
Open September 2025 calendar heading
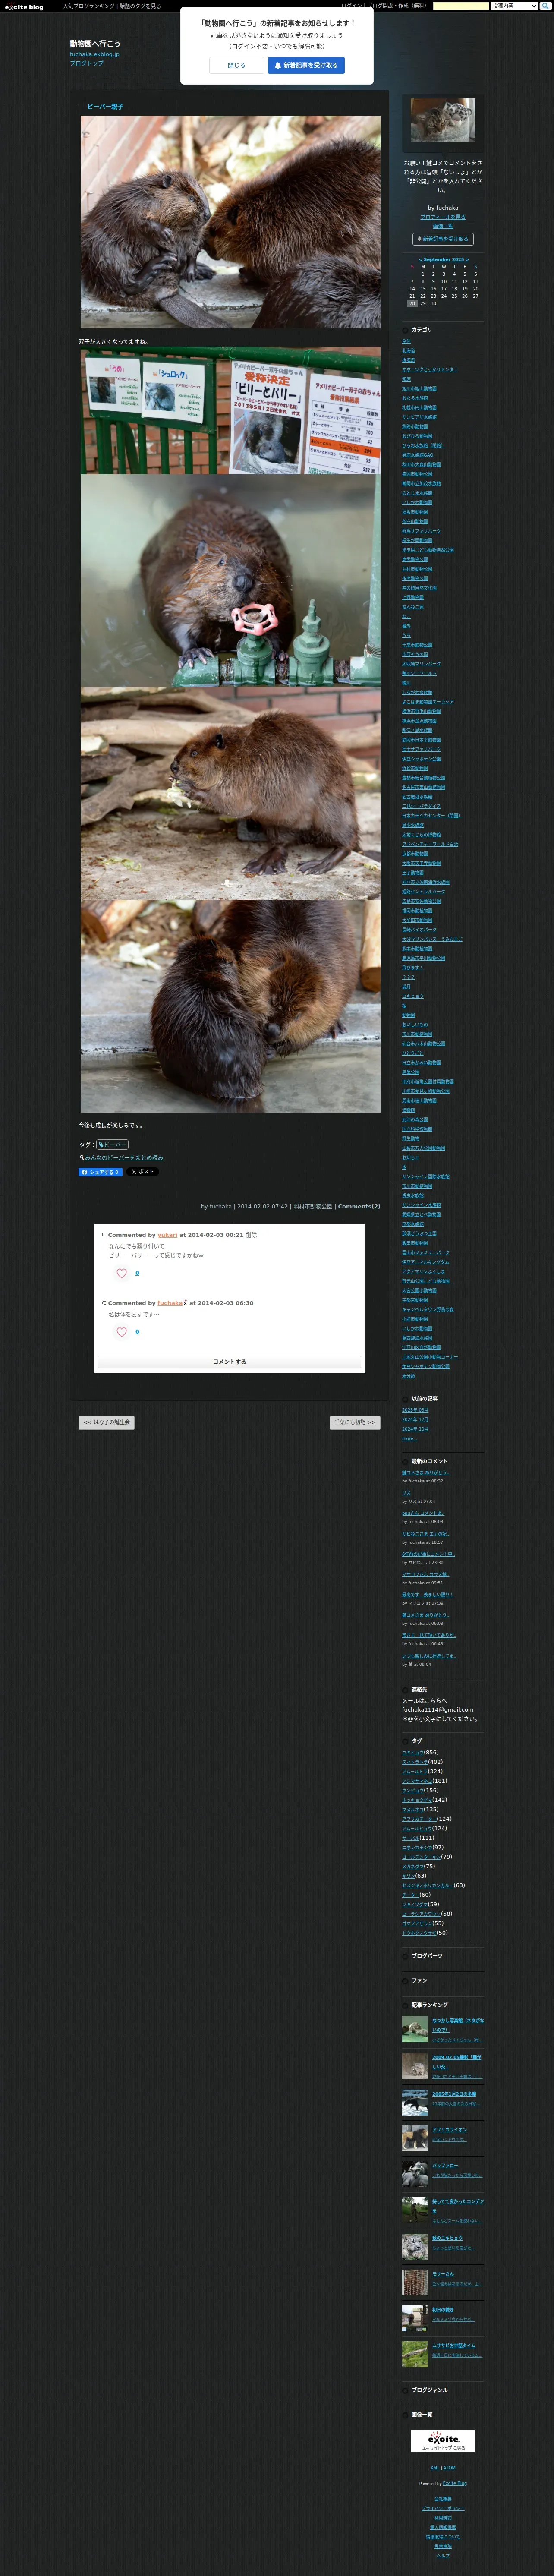[443, 259]
